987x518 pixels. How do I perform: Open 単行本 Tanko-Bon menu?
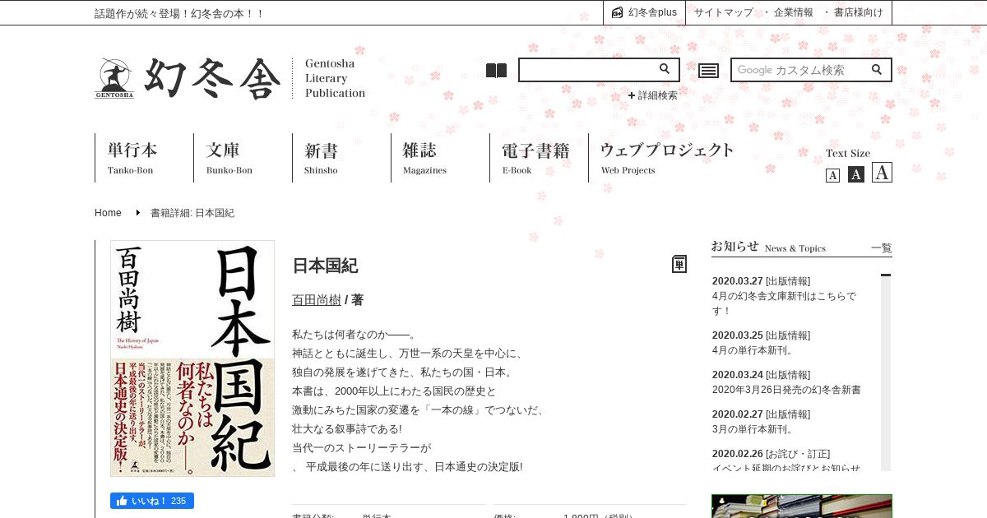coord(132,158)
